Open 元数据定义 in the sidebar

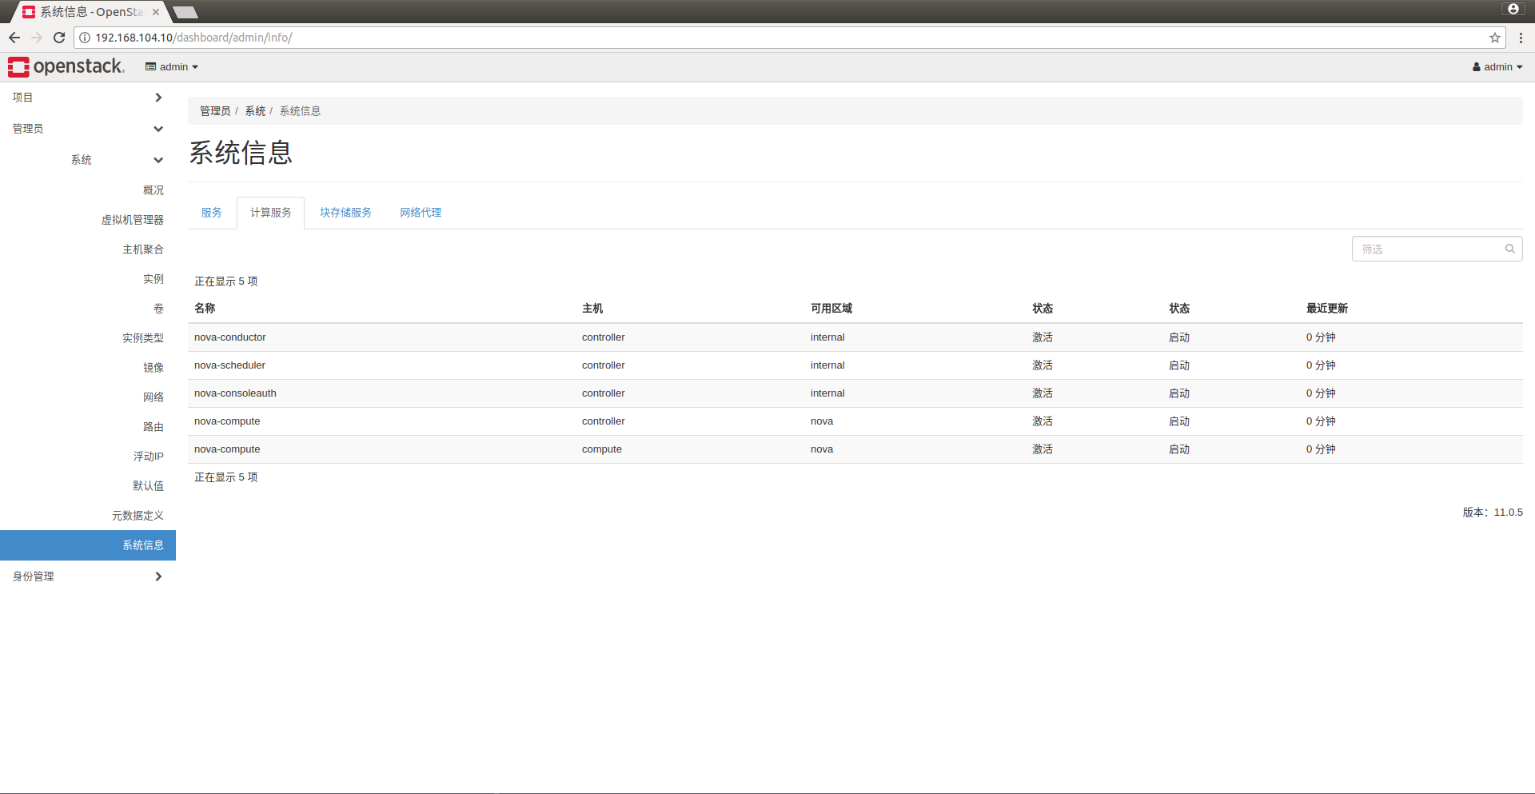click(138, 516)
